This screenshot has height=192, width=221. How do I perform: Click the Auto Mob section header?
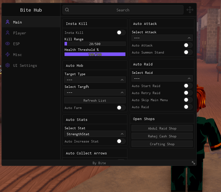tap(74, 66)
